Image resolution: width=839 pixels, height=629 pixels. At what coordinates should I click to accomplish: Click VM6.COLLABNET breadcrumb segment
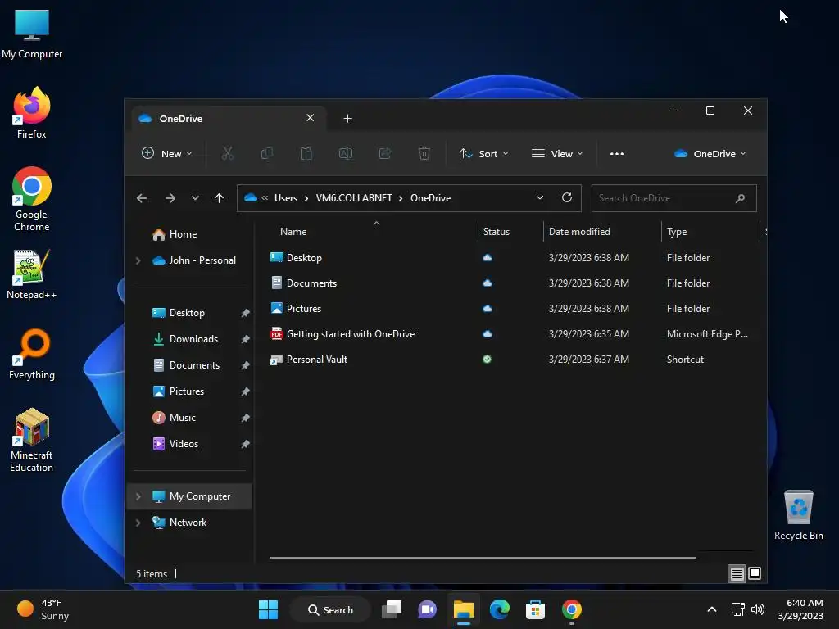tap(354, 198)
